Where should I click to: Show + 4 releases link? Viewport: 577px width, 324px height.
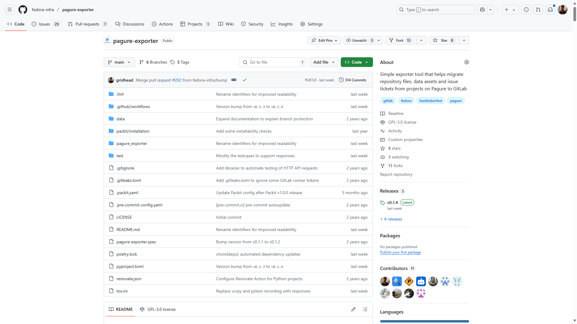pyautogui.click(x=391, y=219)
